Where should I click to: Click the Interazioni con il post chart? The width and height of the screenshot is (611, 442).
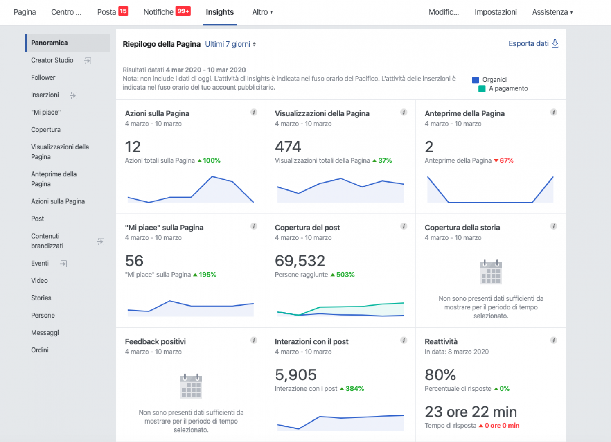coord(340,422)
